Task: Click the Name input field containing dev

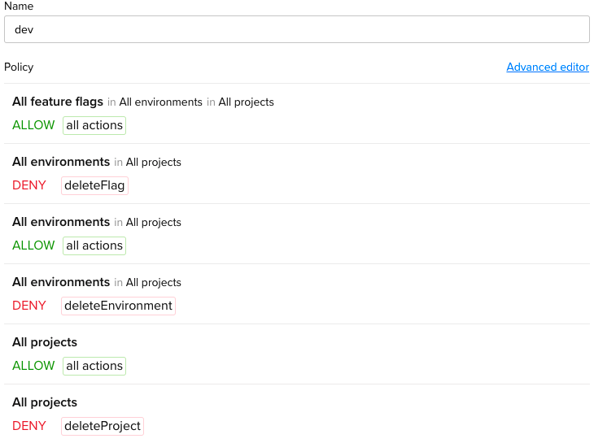Action: [296, 29]
